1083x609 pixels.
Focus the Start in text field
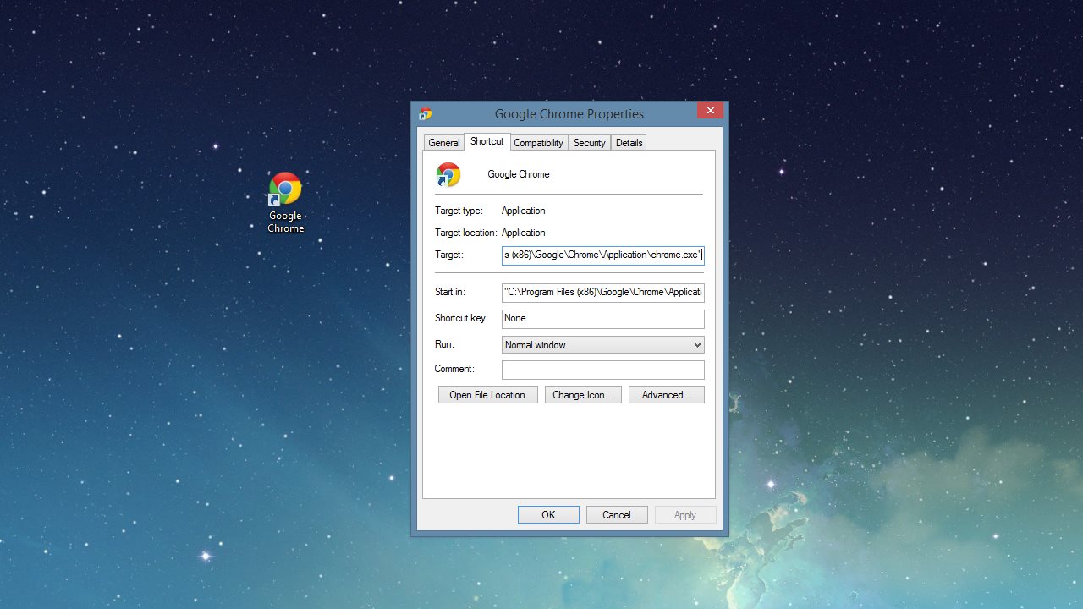602,293
